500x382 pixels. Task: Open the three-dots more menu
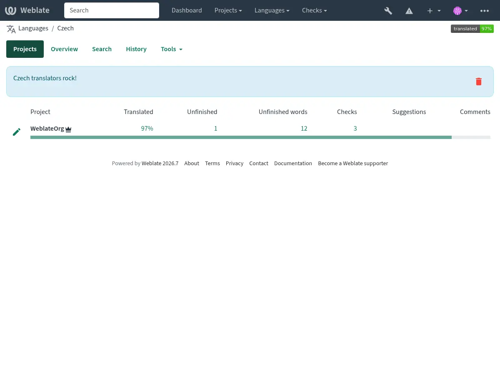pyautogui.click(x=484, y=11)
